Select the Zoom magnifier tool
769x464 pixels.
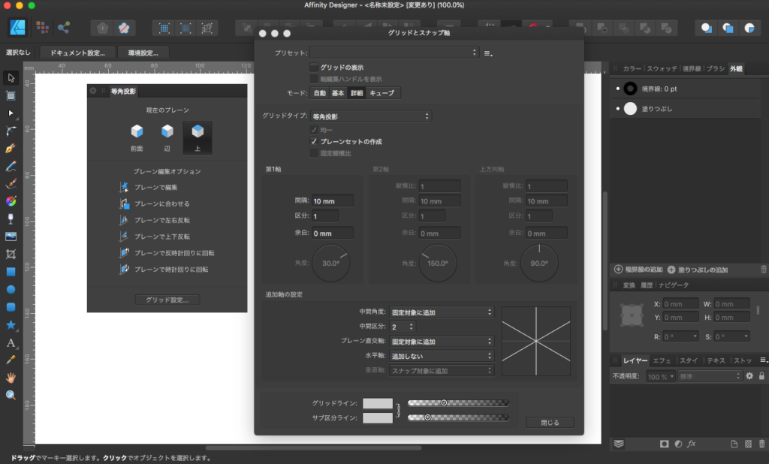coord(11,395)
